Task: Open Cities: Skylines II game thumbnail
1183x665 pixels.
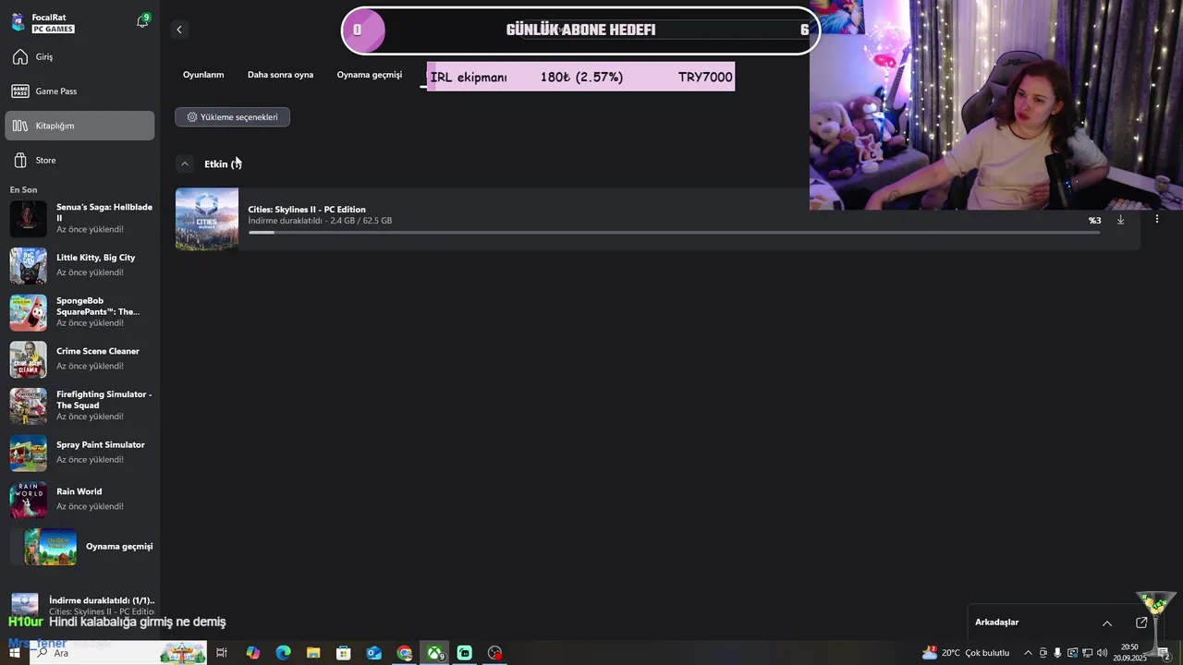Action: [x=207, y=219]
